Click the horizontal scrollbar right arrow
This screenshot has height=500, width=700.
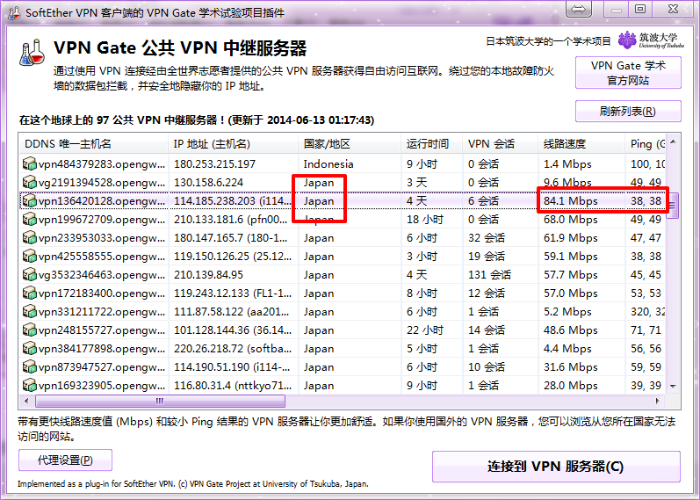[x=660, y=401]
